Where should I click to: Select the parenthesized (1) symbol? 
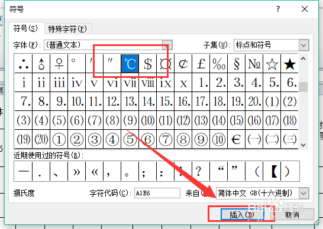point(272,102)
